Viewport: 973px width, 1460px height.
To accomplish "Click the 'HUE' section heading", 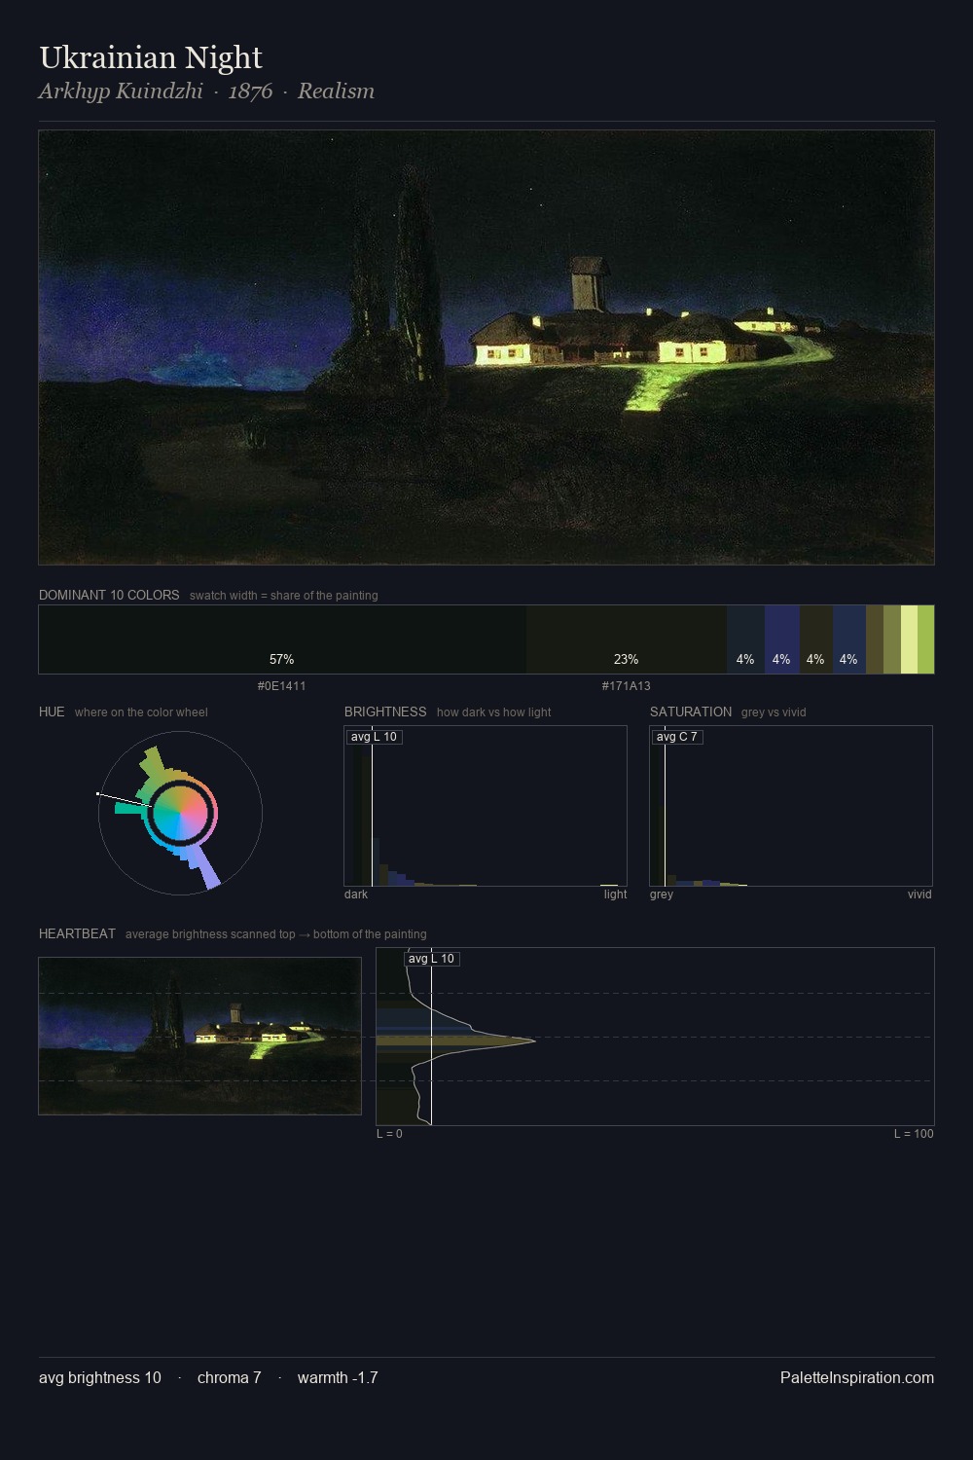I will tap(52, 712).
